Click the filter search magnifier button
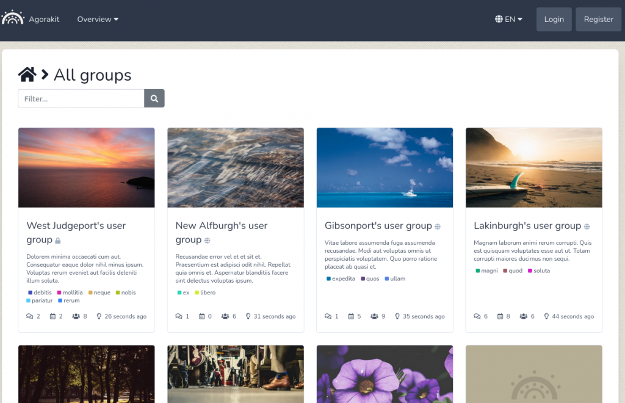This screenshot has width=625, height=403. (154, 98)
